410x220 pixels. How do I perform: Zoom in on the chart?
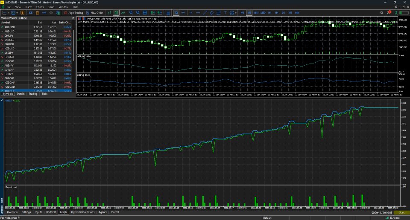(x=131, y=12)
